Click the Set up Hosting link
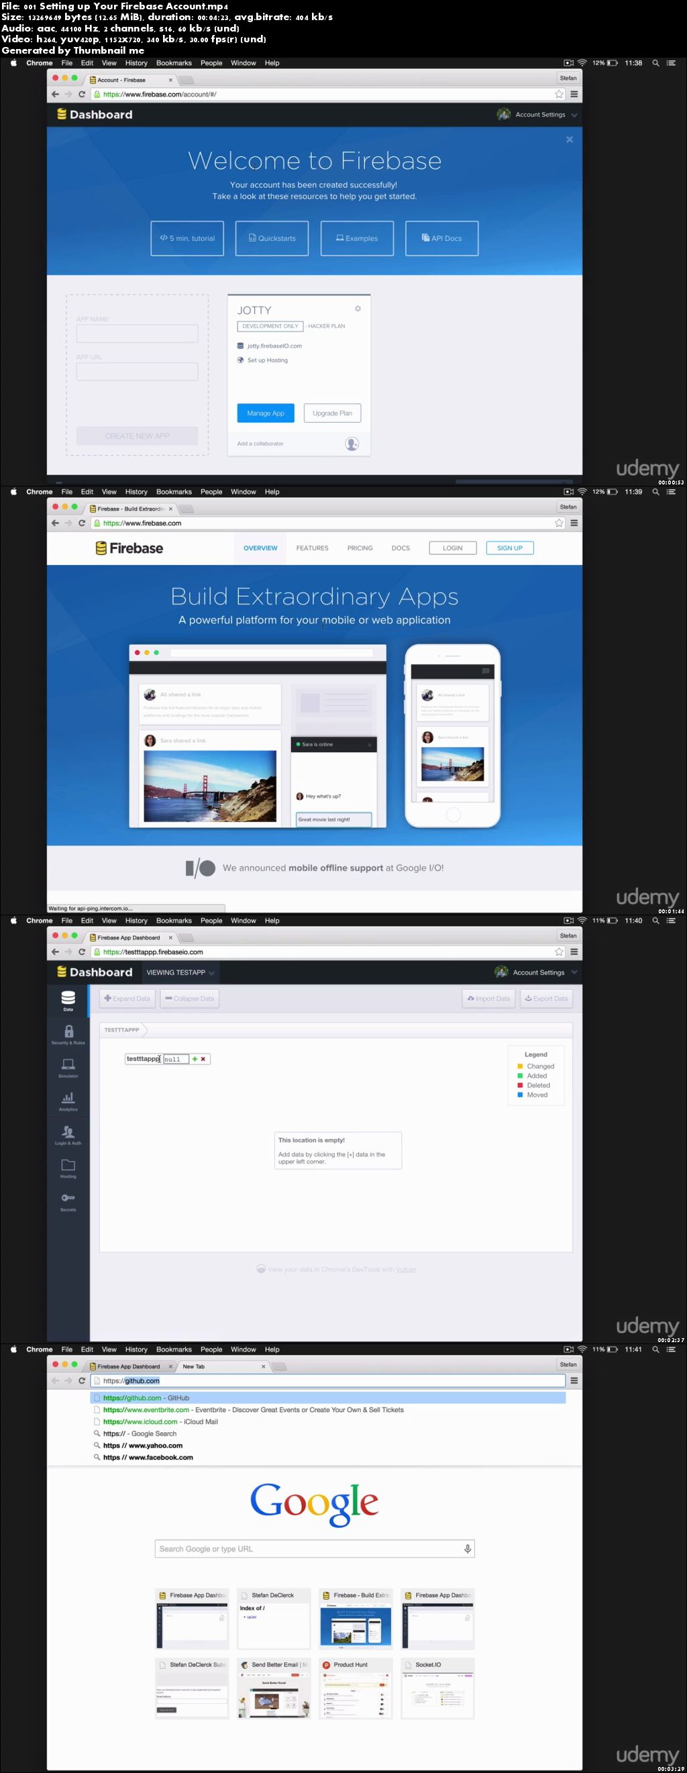Image resolution: width=687 pixels, height=1773 pixels. click(268, 360)
